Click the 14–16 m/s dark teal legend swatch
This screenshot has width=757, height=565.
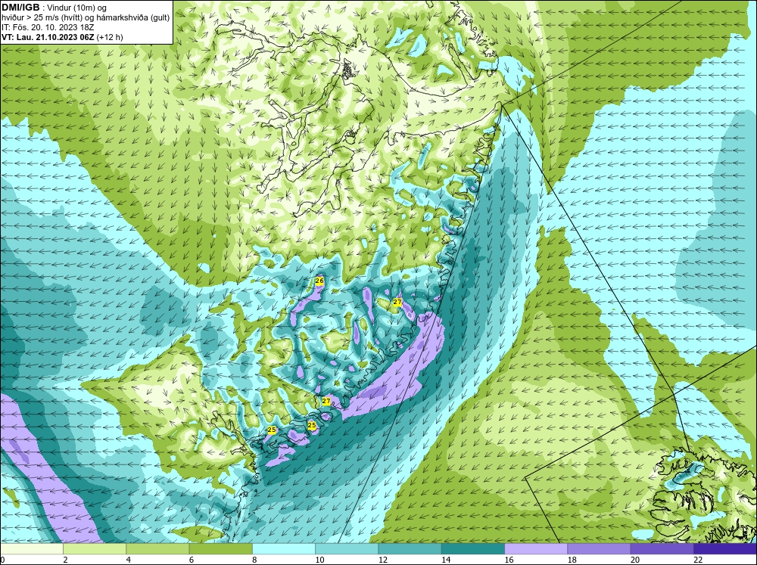click(x=473, y=549)
